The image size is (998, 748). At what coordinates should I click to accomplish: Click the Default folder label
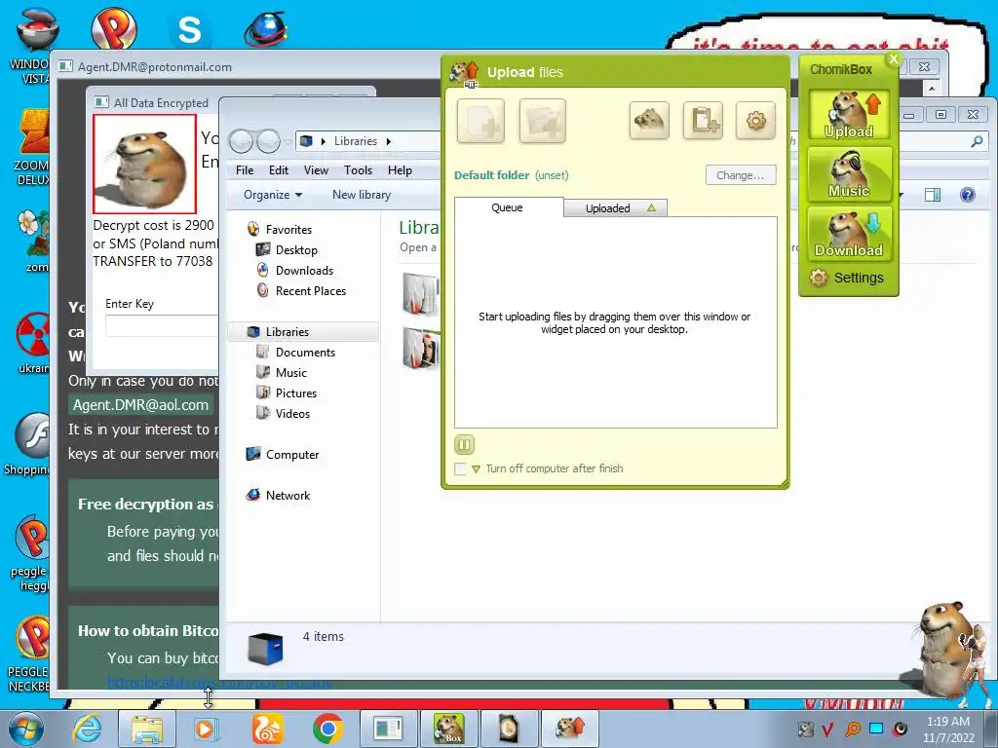[x=491, y=175]
